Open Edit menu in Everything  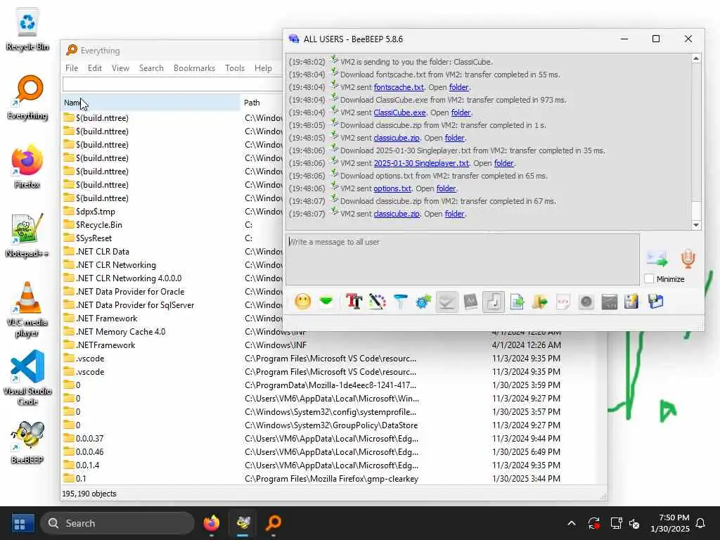click(95, 68)
